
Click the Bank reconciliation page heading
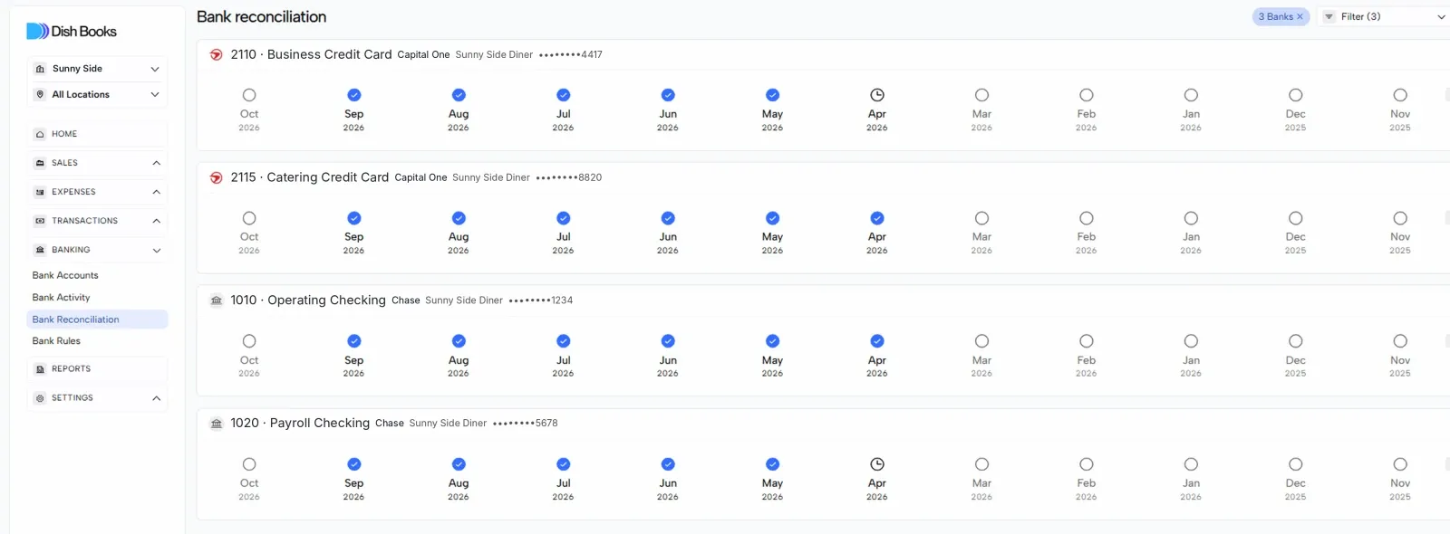click(x=261, y=16)
